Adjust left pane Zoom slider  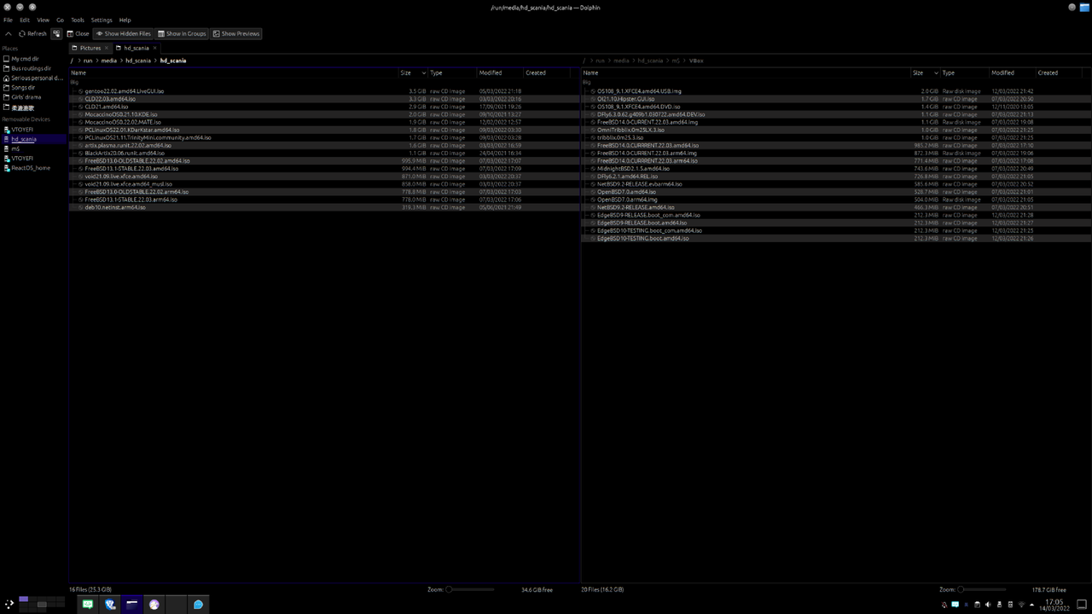470,589
